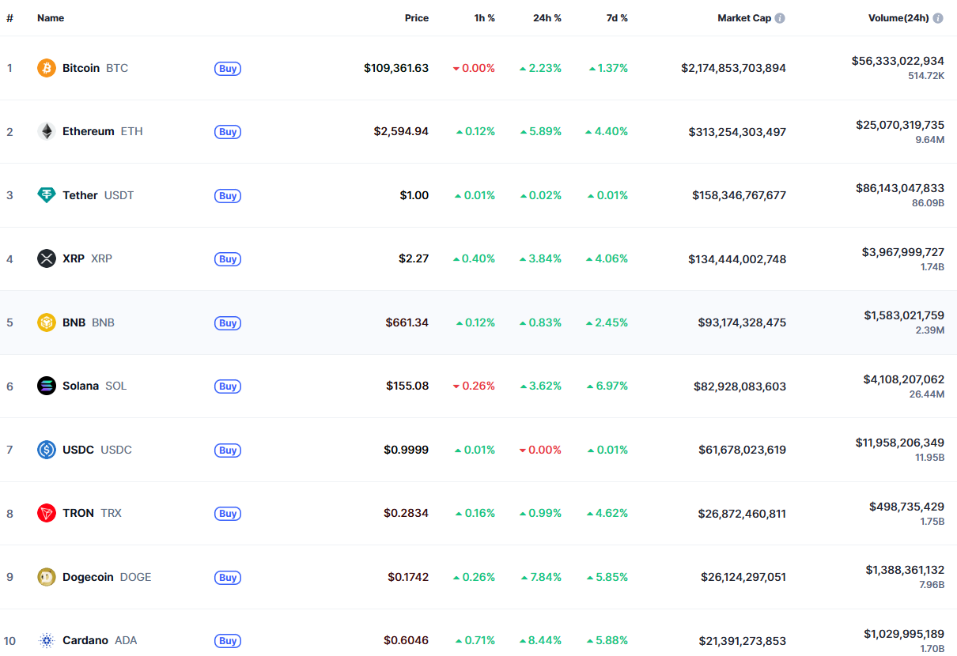Screen dimensions: 957x656
Task: Open the Market Cap info tooltip icon
Action: tap(780, 18)
